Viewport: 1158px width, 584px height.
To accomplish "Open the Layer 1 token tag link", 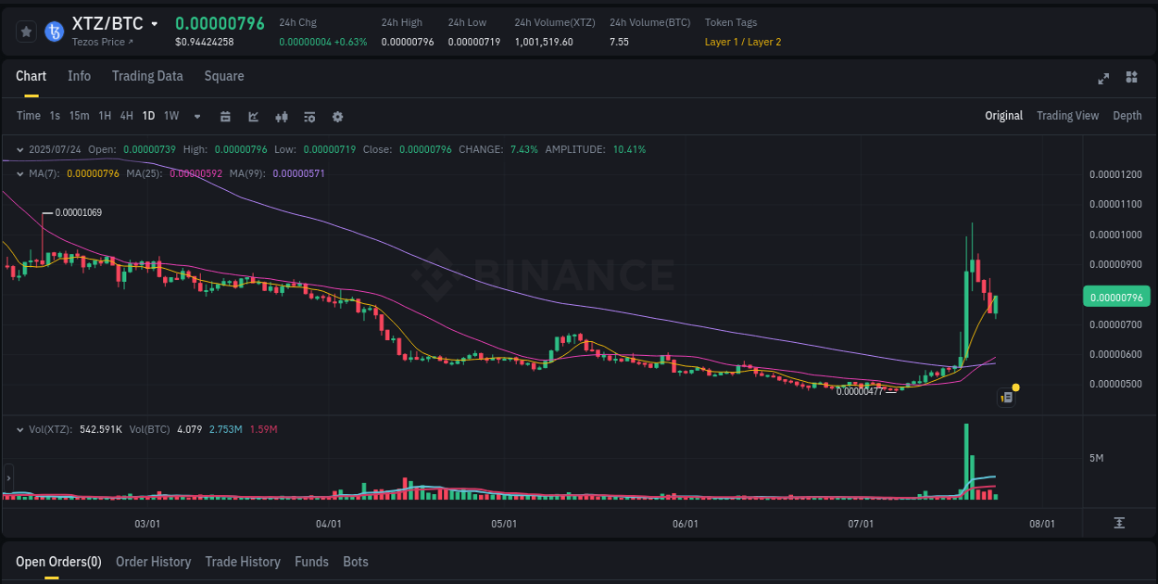I will pyautogui.click(x=722, y=42).
